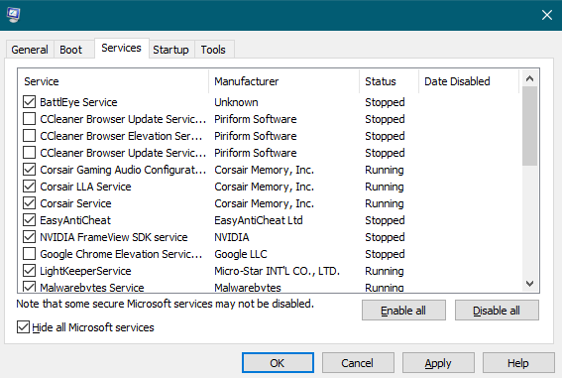Click the Google LLC manufacturer cell
Screen dimensions: 562x378
point(241,254)
